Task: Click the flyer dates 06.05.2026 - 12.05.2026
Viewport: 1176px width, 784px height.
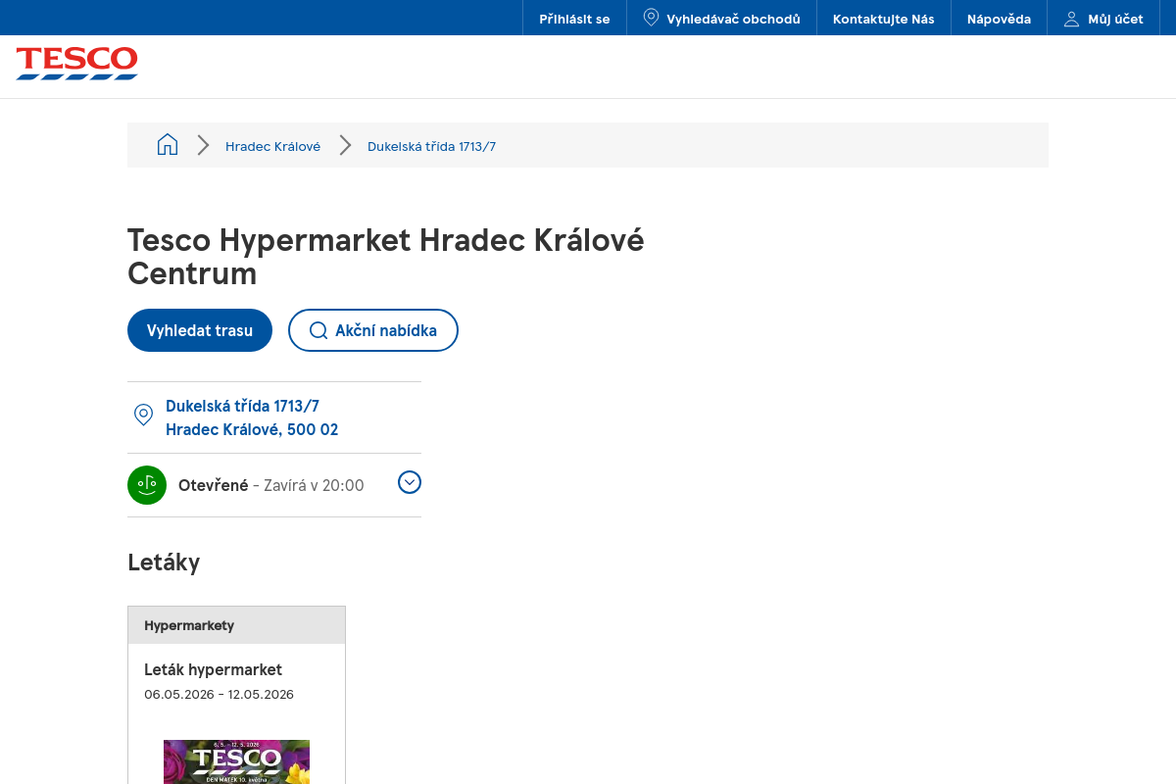Action: pos(219,694)
